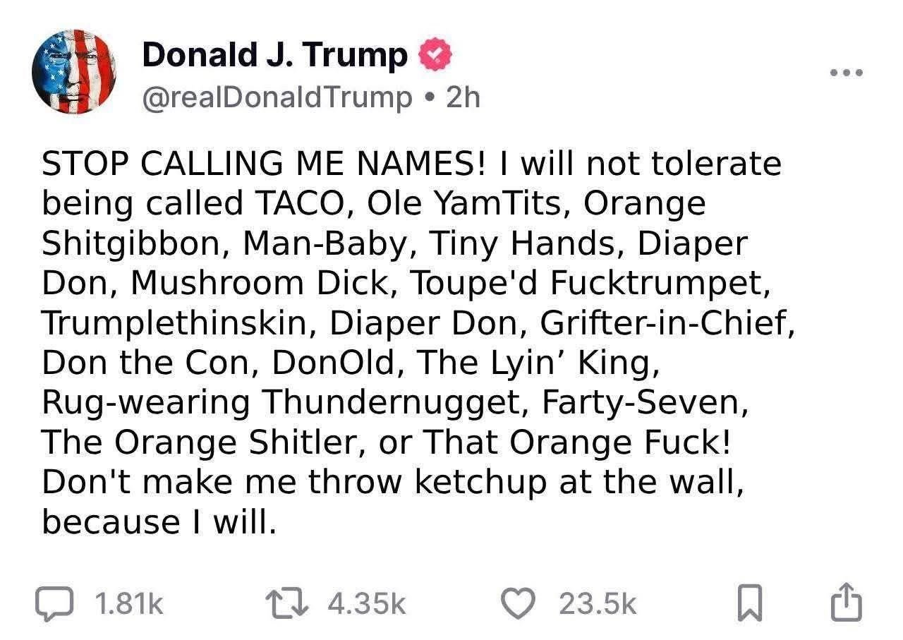Click the closing line "because I will."
Viewport: 903px width, 640px height.
pos(157,521)
